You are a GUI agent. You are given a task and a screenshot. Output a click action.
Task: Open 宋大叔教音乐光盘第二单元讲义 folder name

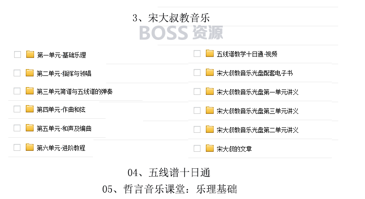tap(257, 130)
